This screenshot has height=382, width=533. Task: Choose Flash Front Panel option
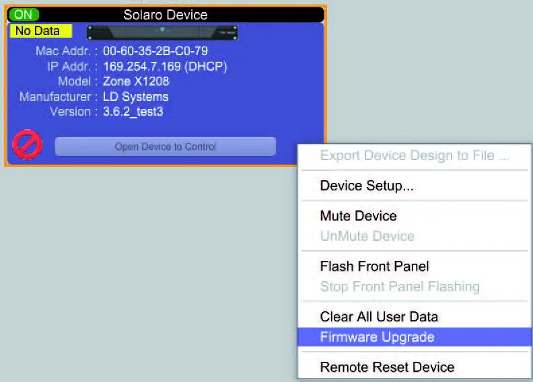coord(415,266)
